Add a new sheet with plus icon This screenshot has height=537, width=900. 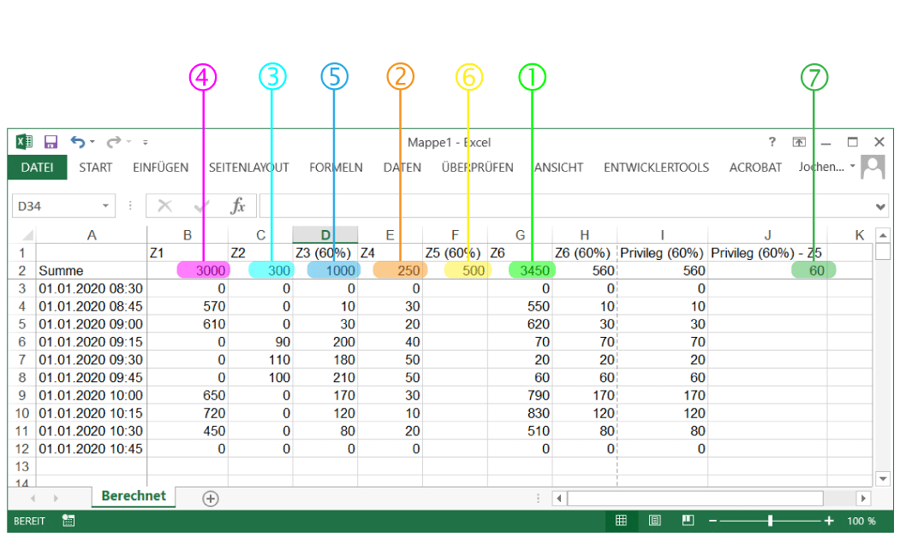[x=210, y=499]
